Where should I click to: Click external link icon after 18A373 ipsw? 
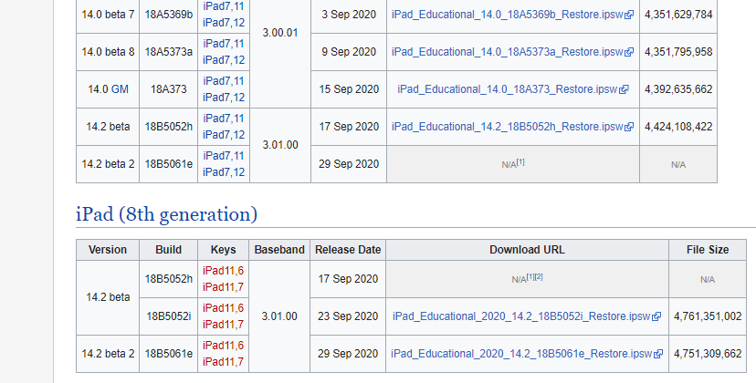pos(624,89)
